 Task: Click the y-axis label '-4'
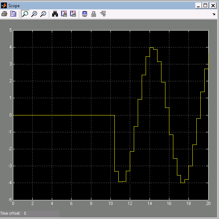pyautogui.click(x=10, y=183)
